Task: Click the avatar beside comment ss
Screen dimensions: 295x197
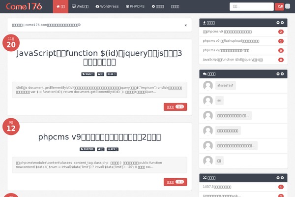Action: pos(208,100)
